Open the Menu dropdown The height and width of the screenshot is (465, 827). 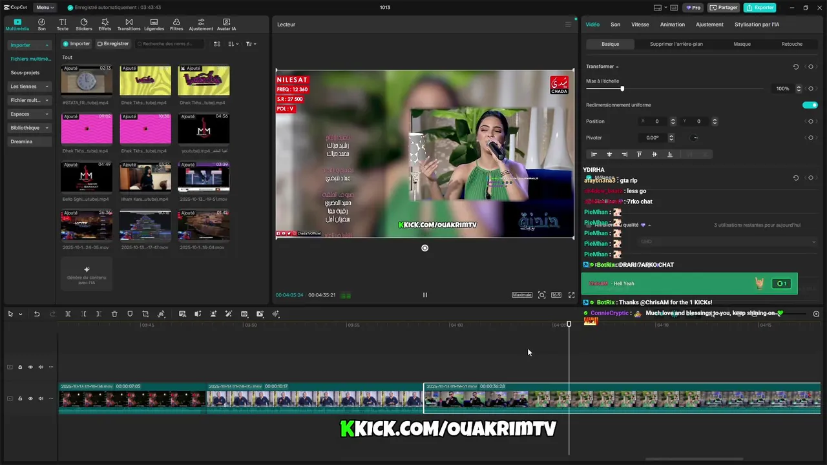click(45, 8)
